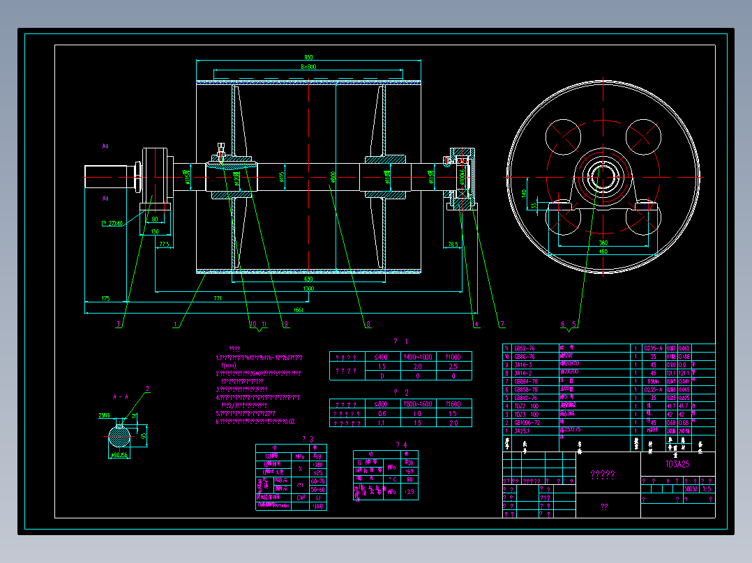
Task: Click the 175 shaft extension dimension
Action: click(105, 298)
